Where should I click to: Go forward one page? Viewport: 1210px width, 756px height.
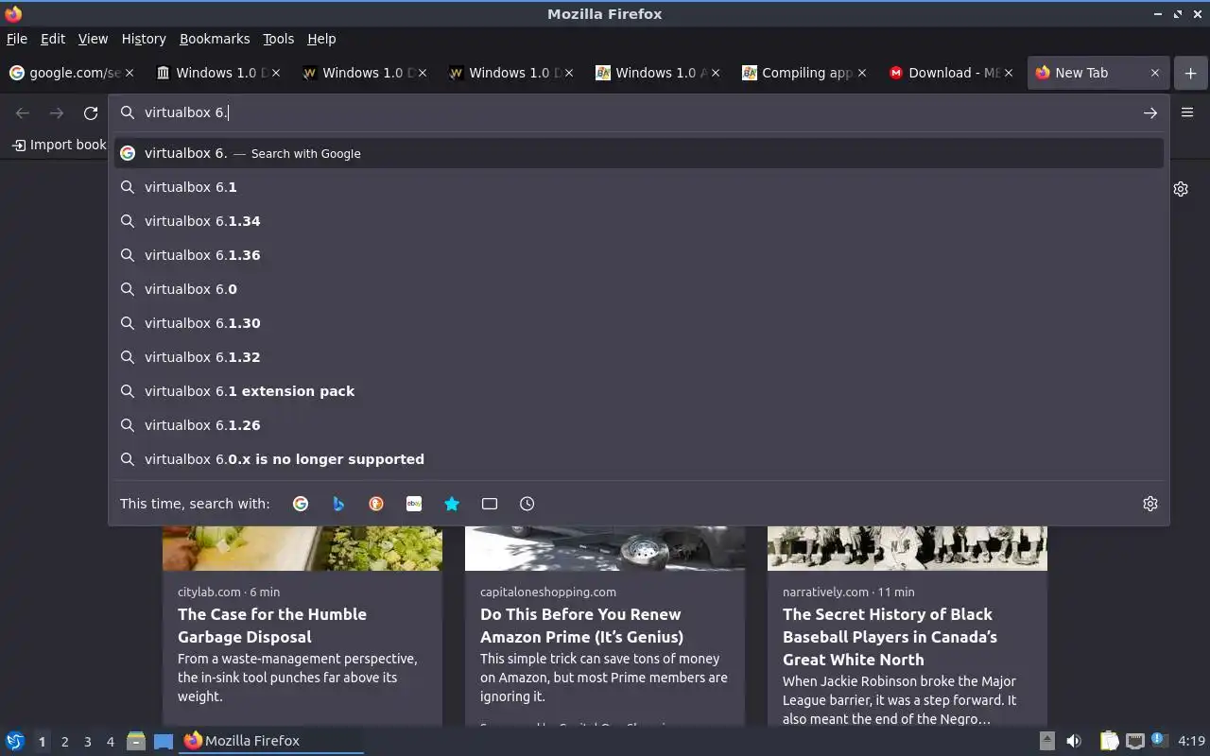(x=57, y=112)
